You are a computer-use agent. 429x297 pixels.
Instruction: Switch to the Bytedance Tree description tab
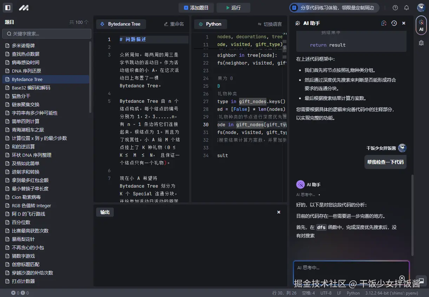tap(121, 24)
